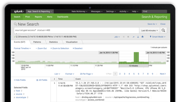Click access_combined sourcetype value
178x102 pixels.
point(96,100)
